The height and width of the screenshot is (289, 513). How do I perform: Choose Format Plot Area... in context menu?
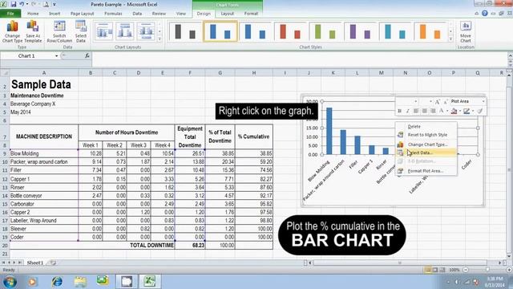pyautogui.click(x=426, y=171)
